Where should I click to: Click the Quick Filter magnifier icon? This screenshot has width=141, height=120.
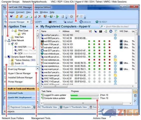(x=102, y=26)
